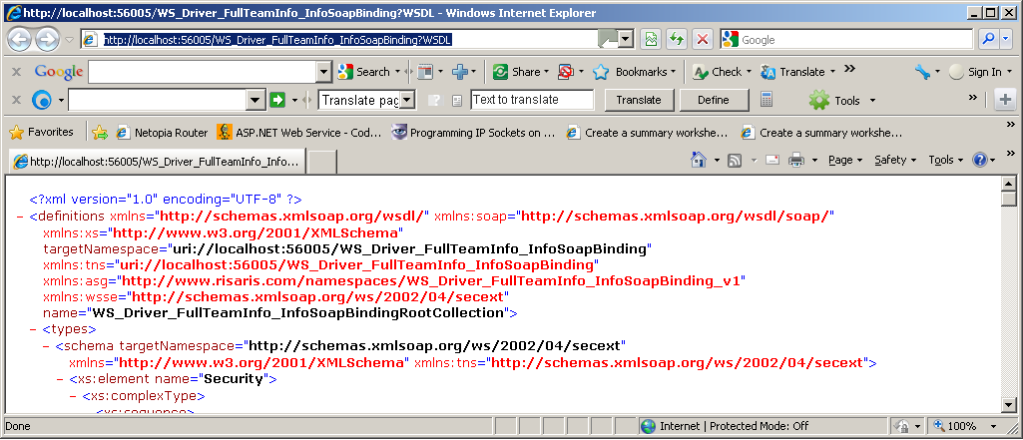Click the blue swirl toolbar logo
The width and height of the screenshot is (1023, 440).
click(x=42, y=101)
